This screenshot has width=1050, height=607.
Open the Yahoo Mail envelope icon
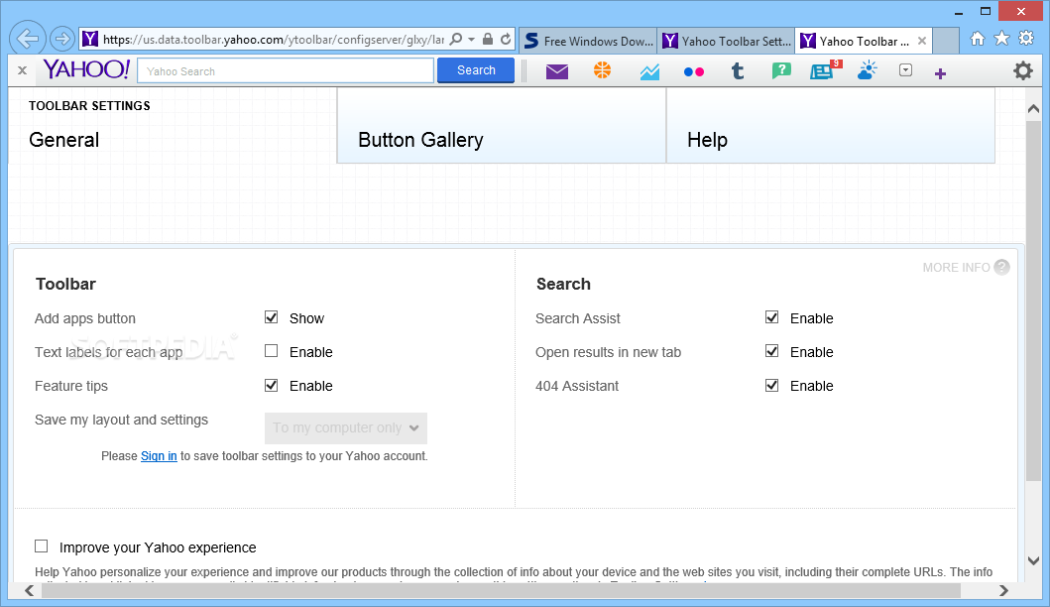[557, 71]
